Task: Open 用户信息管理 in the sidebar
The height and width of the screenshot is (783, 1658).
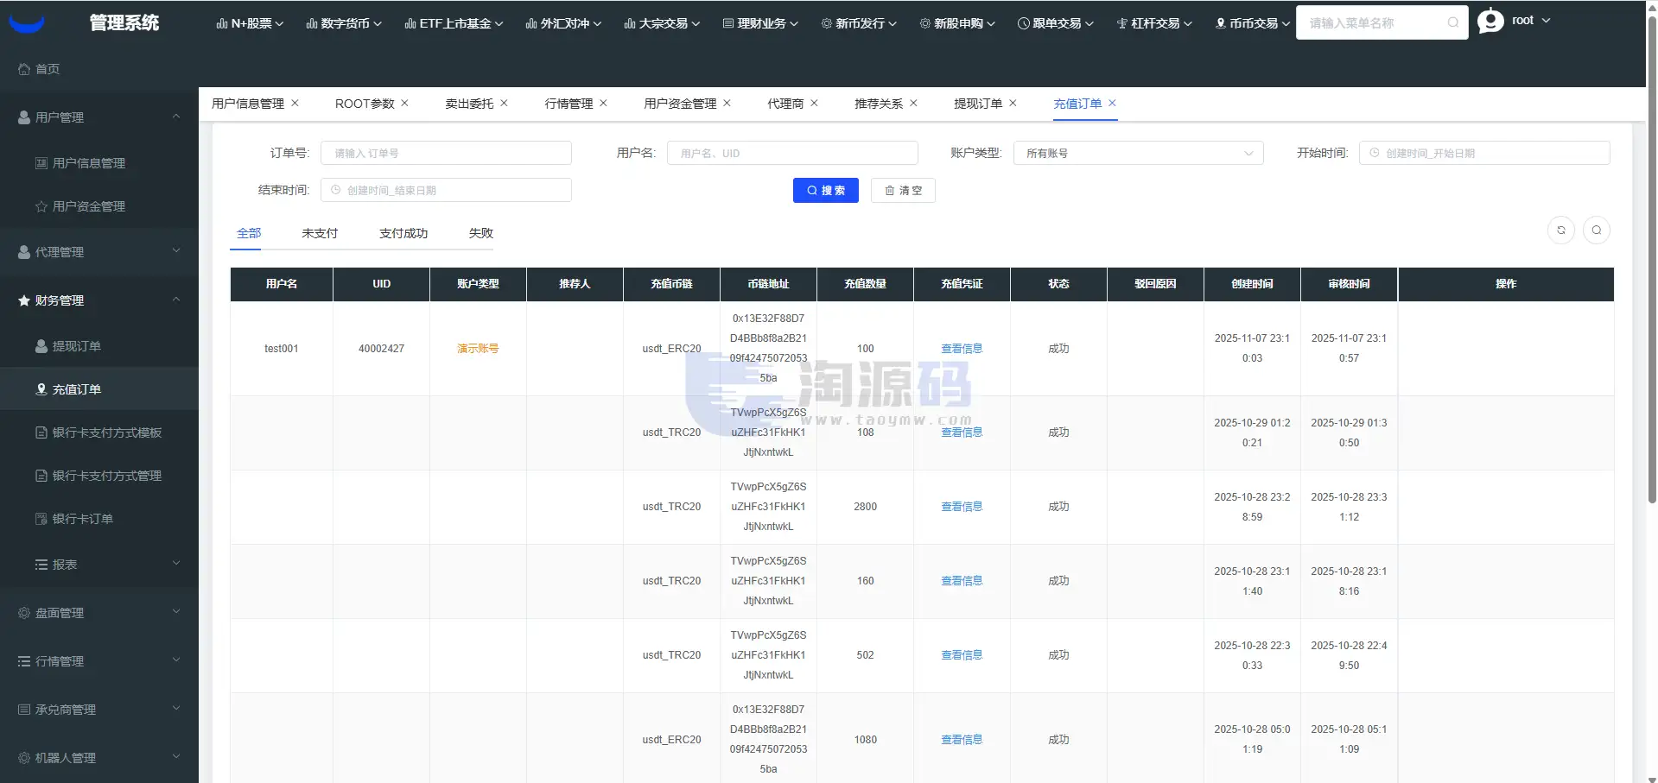Action: (x=99, y=163)
